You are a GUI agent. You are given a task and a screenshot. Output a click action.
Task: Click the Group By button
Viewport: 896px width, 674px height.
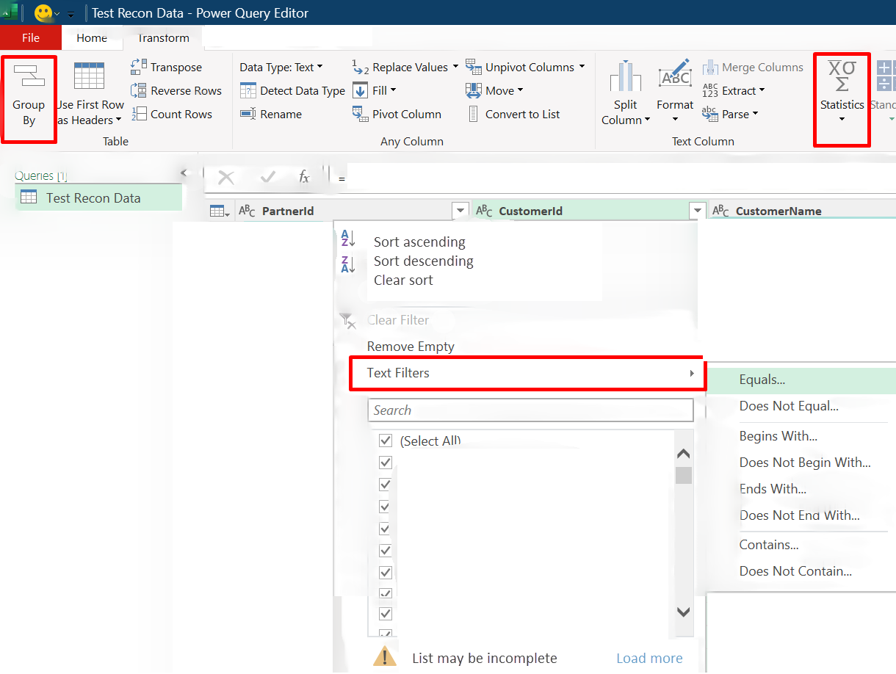[x=29, y=98]
